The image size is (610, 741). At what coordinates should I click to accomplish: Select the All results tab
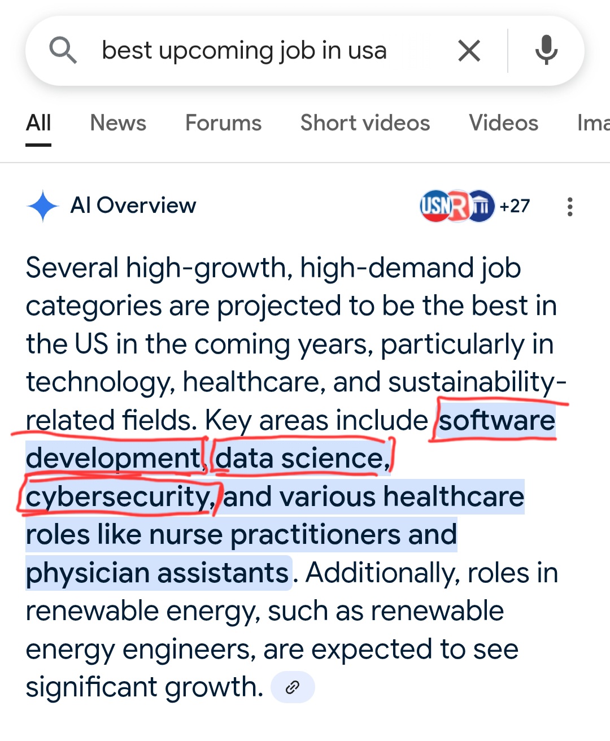(38, 123)
